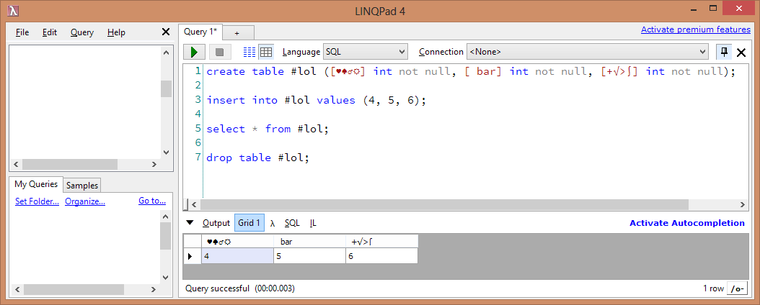Screen dimensions: 760x305
Task: Open the IL results tab
Action: tap(313, 223)
